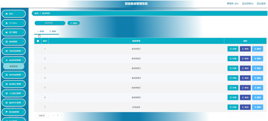This screenshot has height=121, width=268.
Task: Click 修改 for row 客房类型1
Action: click(x=245, y=49)
